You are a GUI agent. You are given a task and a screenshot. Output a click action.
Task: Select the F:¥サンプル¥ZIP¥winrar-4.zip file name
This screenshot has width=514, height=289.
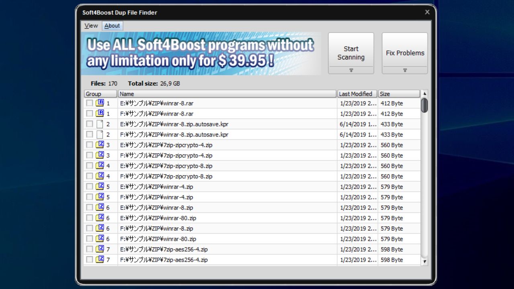tap(157, 197)
